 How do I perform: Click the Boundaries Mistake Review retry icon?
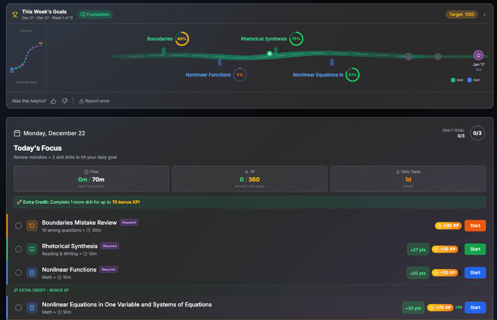coord(32,226)
